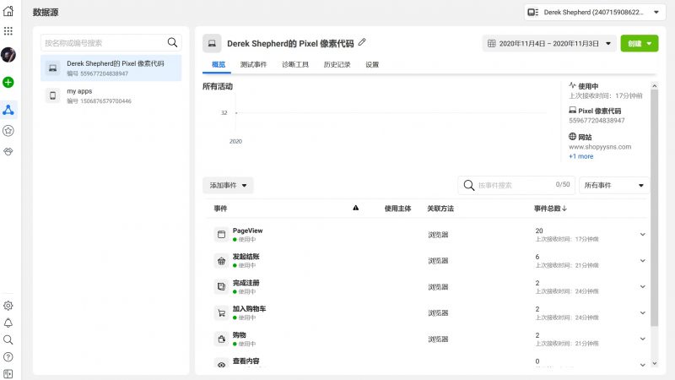Expand the 购物 event row
The width and height of the screenshot is (675, 380).
[642, 339]
